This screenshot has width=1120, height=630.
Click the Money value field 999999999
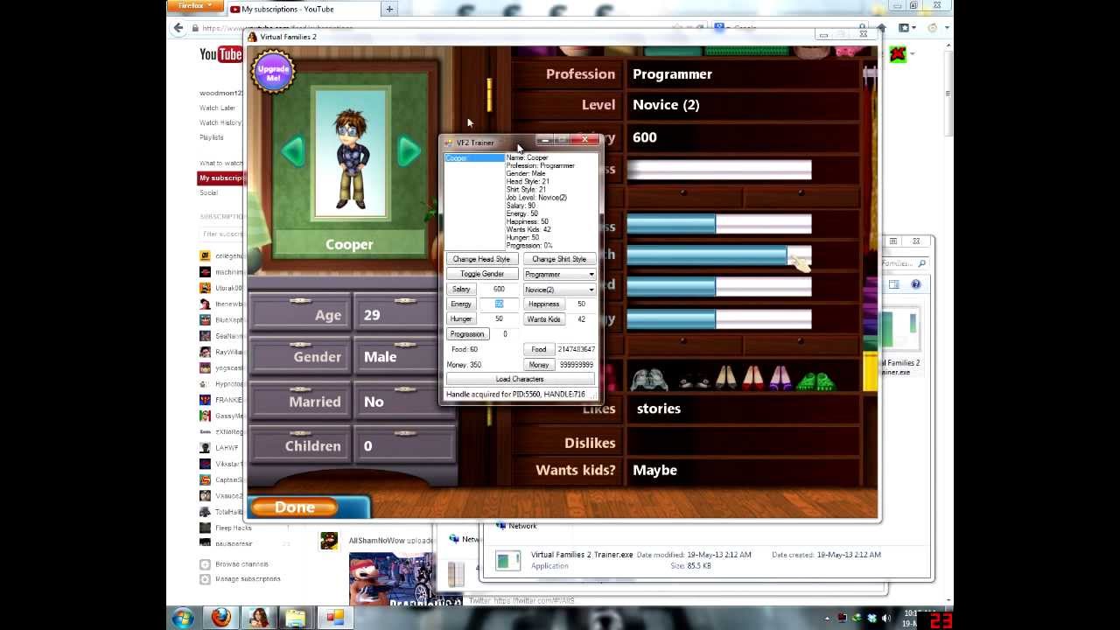[576, 365]
